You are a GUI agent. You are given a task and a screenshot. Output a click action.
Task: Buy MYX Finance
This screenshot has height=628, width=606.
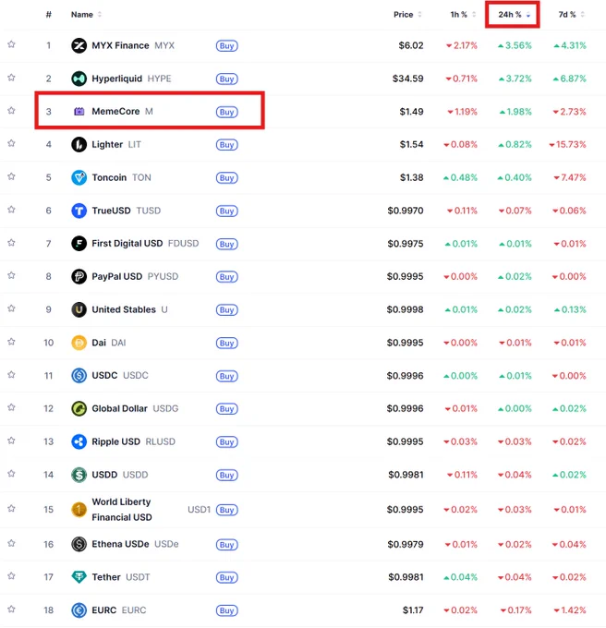(x=226, y=45)
